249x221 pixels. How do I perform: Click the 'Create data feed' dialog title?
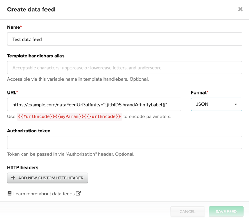(x=31, y=9)
